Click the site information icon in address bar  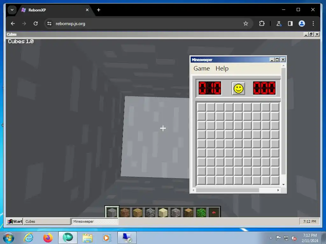coord(49,24)
